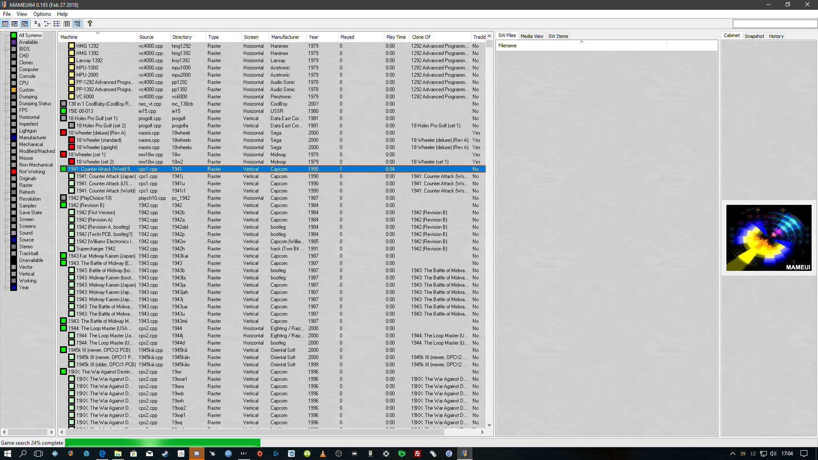Open the Help menu
Screen dimensions: 818x460
click(x=62, y=14)
